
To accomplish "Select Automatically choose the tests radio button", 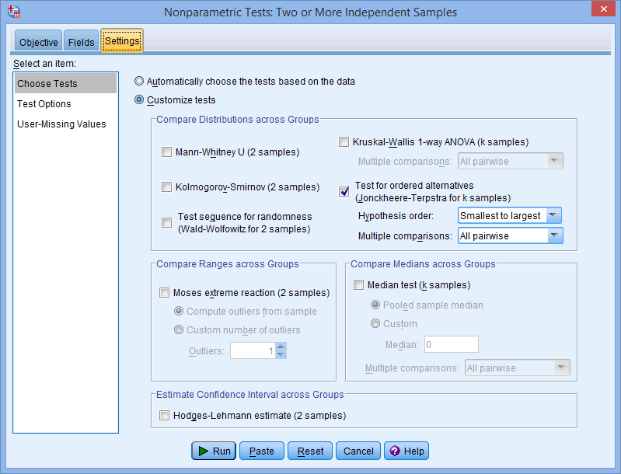I will (x=139, y=81).
